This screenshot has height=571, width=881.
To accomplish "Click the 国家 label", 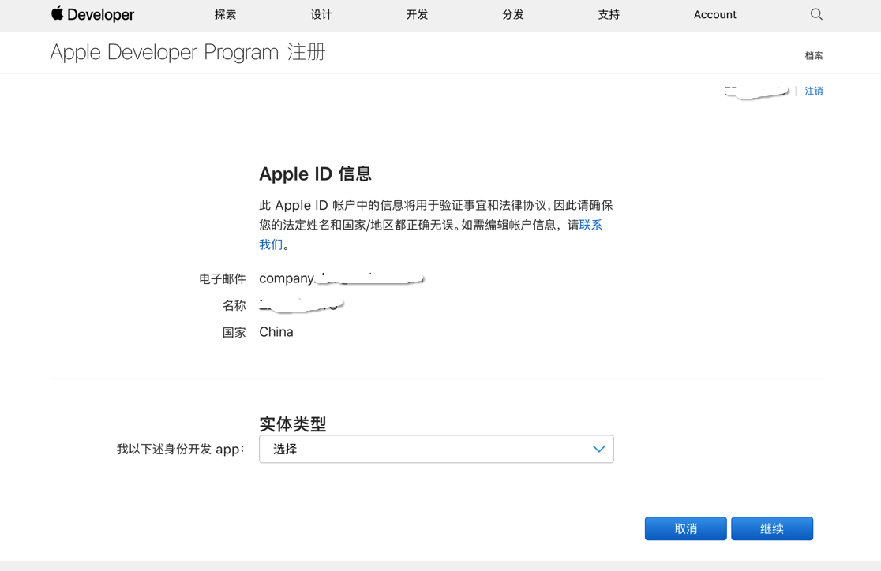I will [234, 332].
